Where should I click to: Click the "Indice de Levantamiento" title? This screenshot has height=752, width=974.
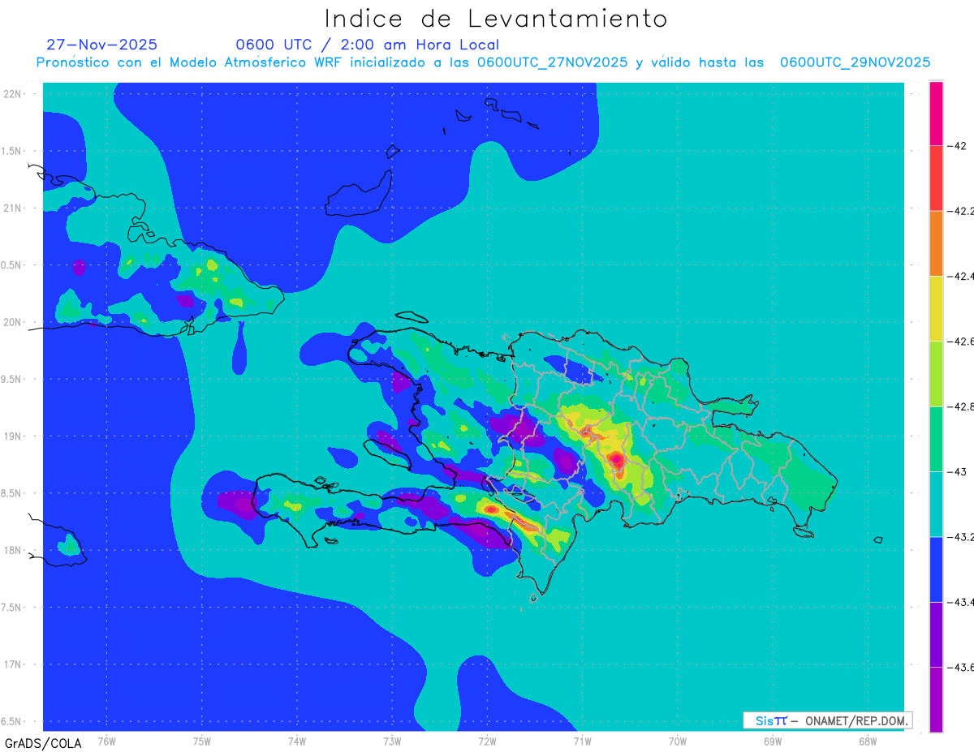pos(496,19)
